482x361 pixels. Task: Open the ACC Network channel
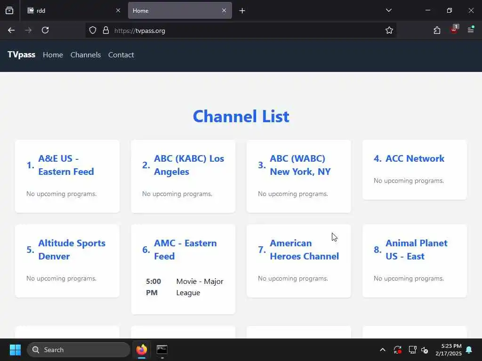(415, 158)
